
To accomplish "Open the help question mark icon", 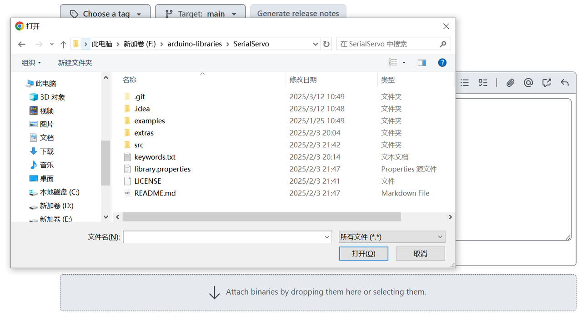I will (x=442, y=63).
